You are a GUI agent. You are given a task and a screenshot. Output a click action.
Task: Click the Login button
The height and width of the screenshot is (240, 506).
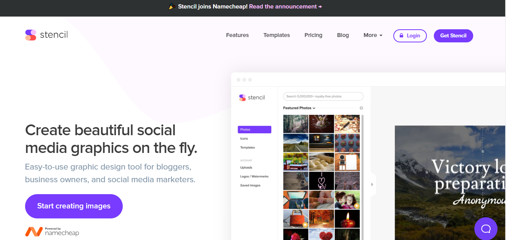[x=410, y=35]
